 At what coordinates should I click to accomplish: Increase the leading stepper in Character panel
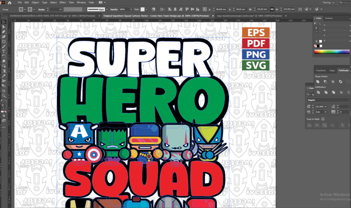pyautogui.click(x=338, y=105)
